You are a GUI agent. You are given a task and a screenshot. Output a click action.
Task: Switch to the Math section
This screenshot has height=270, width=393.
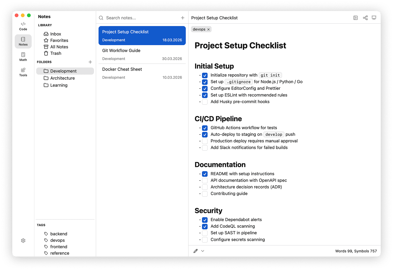coord(23,57)
